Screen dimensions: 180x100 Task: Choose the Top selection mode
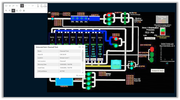42,6
